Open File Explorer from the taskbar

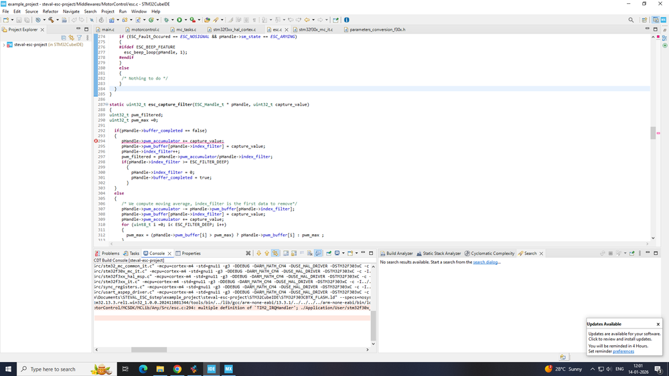pos(160,369)
